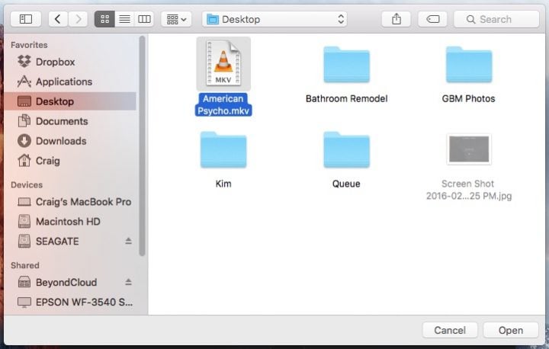The image size is (549, 349).
Task: Select the Queue folder icon
Action: 346,150
